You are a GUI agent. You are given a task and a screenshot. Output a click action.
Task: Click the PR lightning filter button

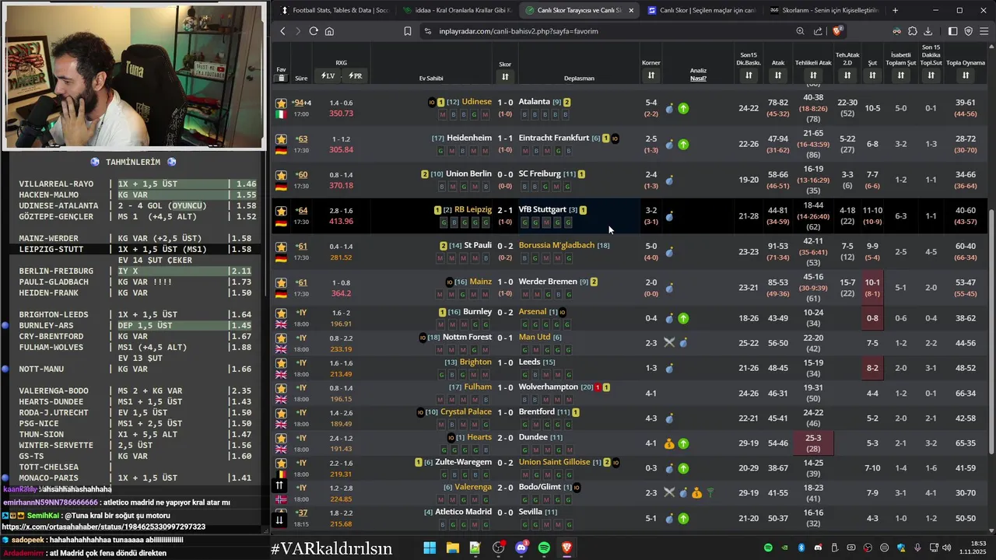click(x=355, y=75)
